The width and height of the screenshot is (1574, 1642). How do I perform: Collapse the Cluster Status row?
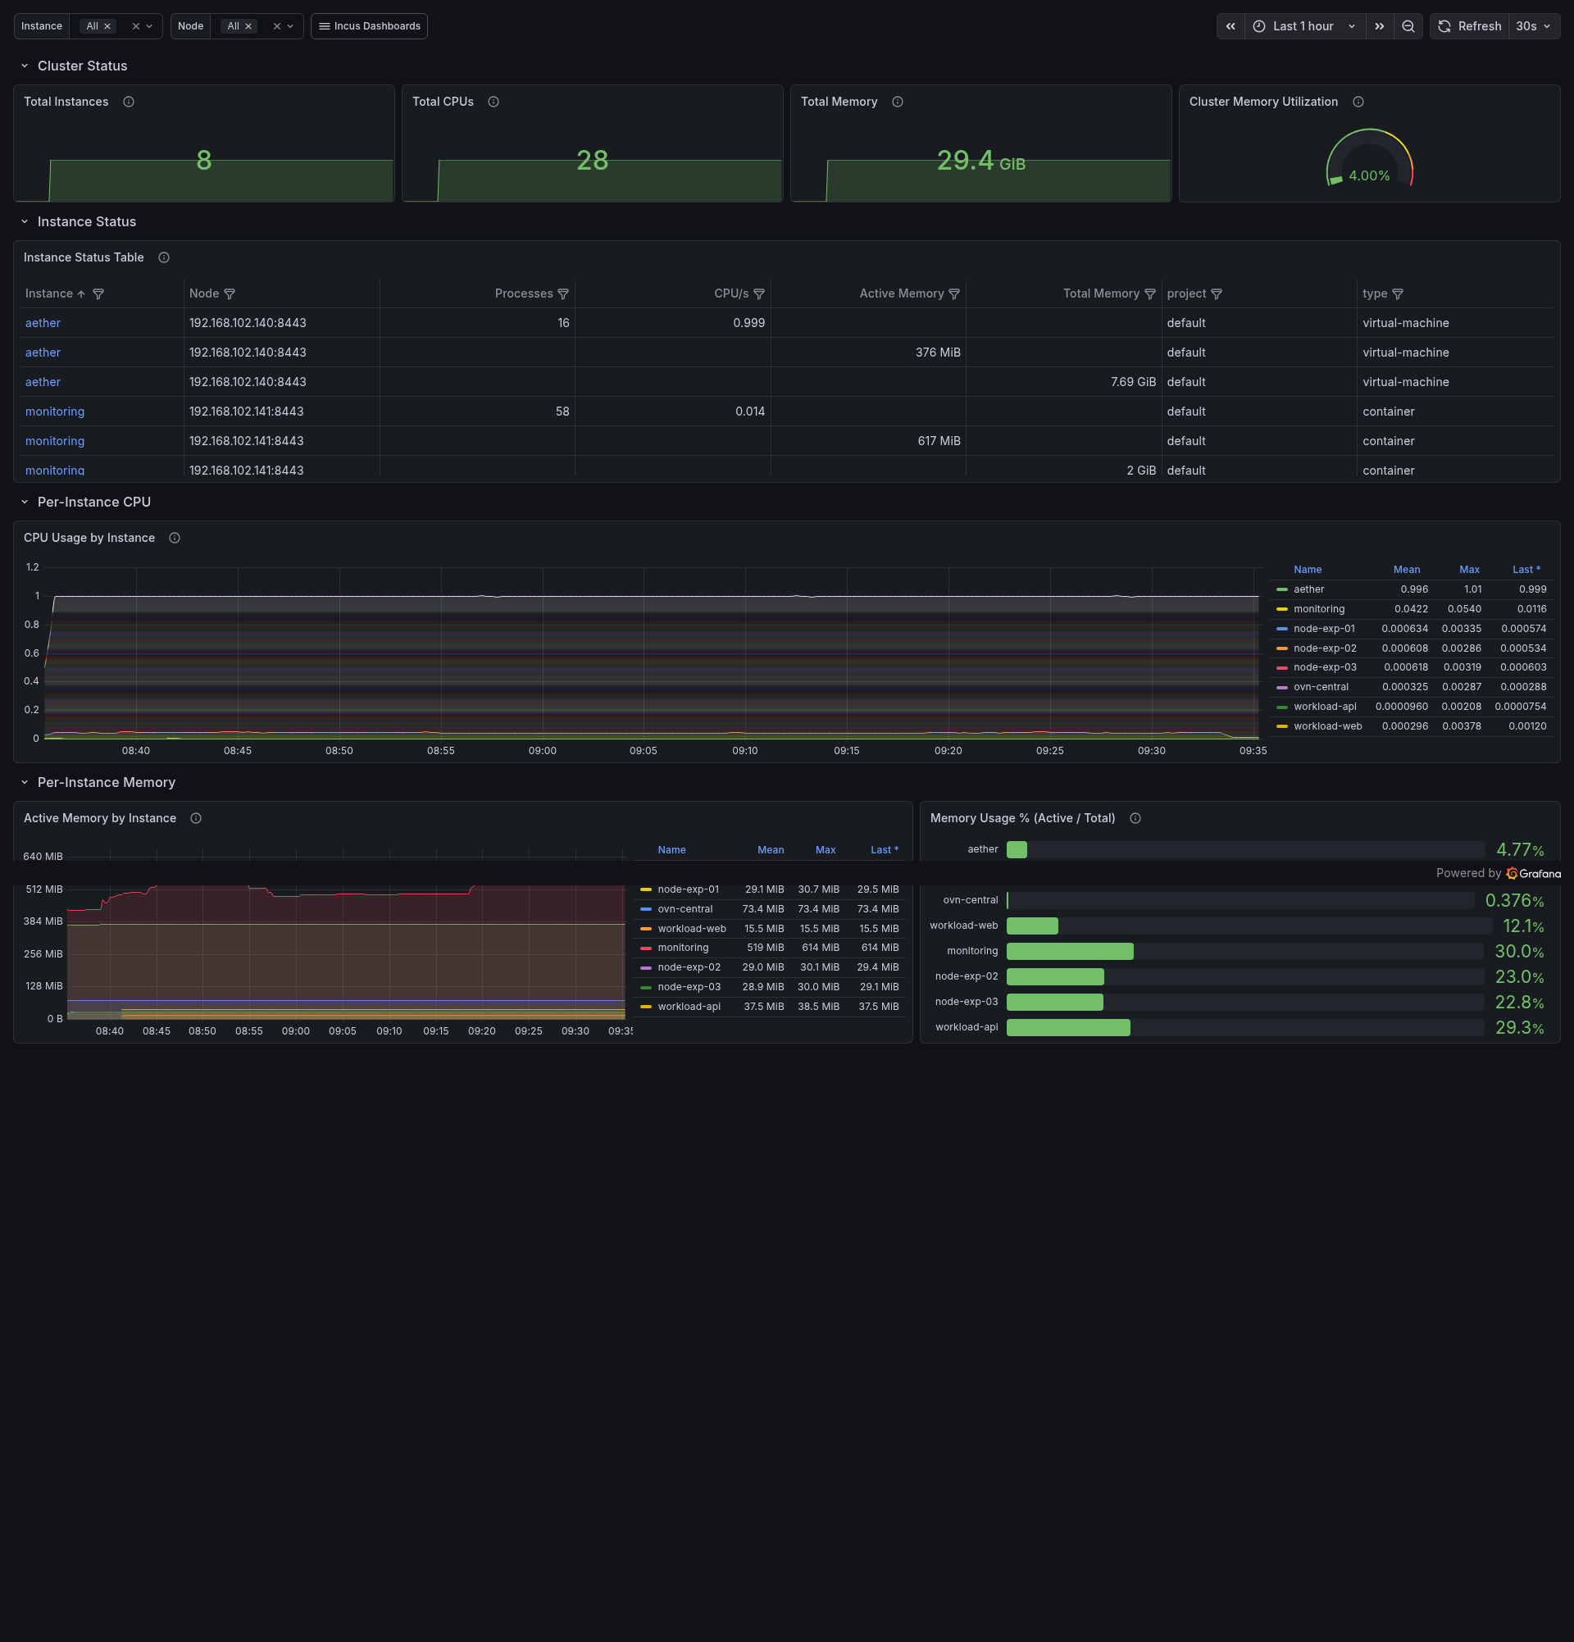coord(25,66)
